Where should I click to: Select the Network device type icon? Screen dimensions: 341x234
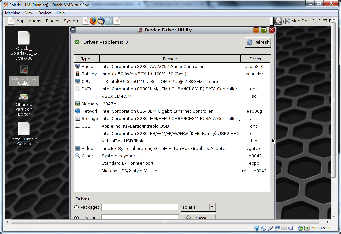[78, 111]
